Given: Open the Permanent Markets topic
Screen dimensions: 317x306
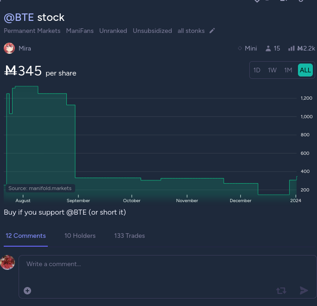Looking at the screenshot, I should [32, 31].
